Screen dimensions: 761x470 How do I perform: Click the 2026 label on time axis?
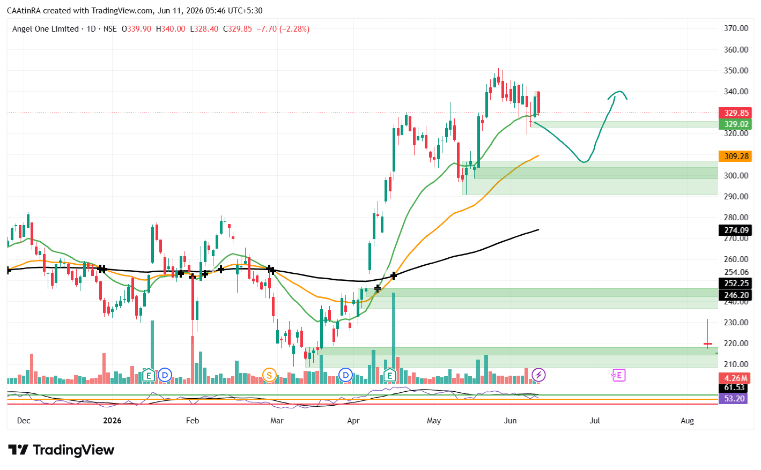click(112, 421)
